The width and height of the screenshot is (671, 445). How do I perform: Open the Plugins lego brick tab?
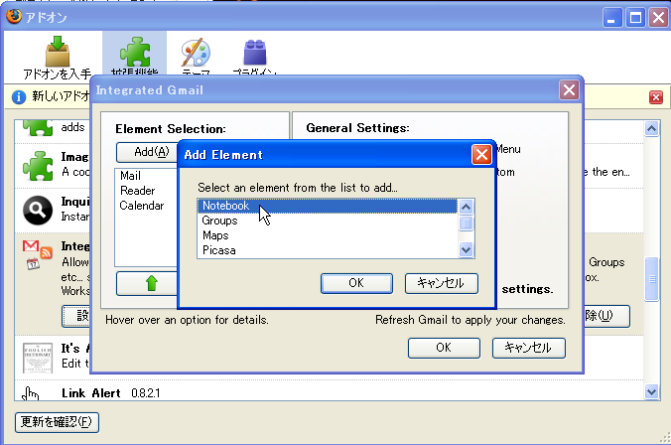click(x=255, y=54)
